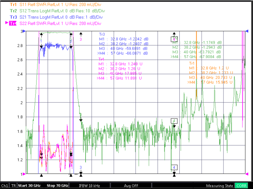Click Tr1 marker row M2 1.233 U
The image size is (253, 189).
[x=211, y=73]
